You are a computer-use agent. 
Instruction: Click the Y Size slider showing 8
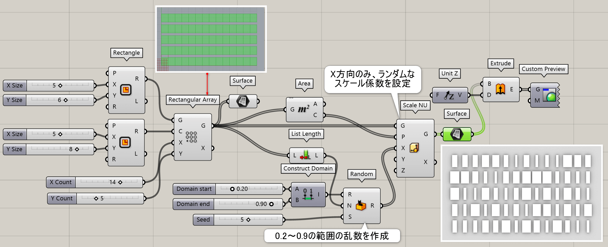pos(77,149)
